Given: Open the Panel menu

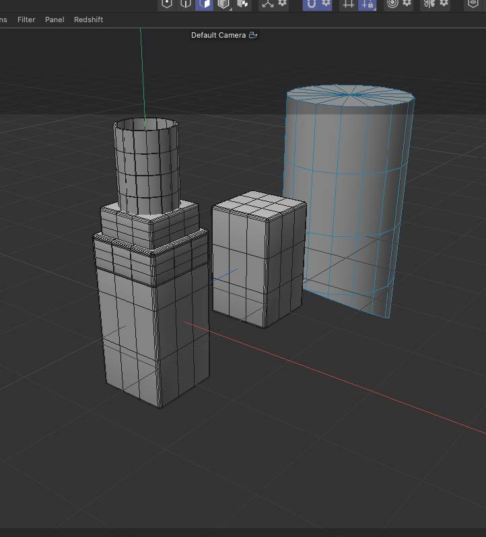Looking at the screenshot, I should [x=55, y=20].
